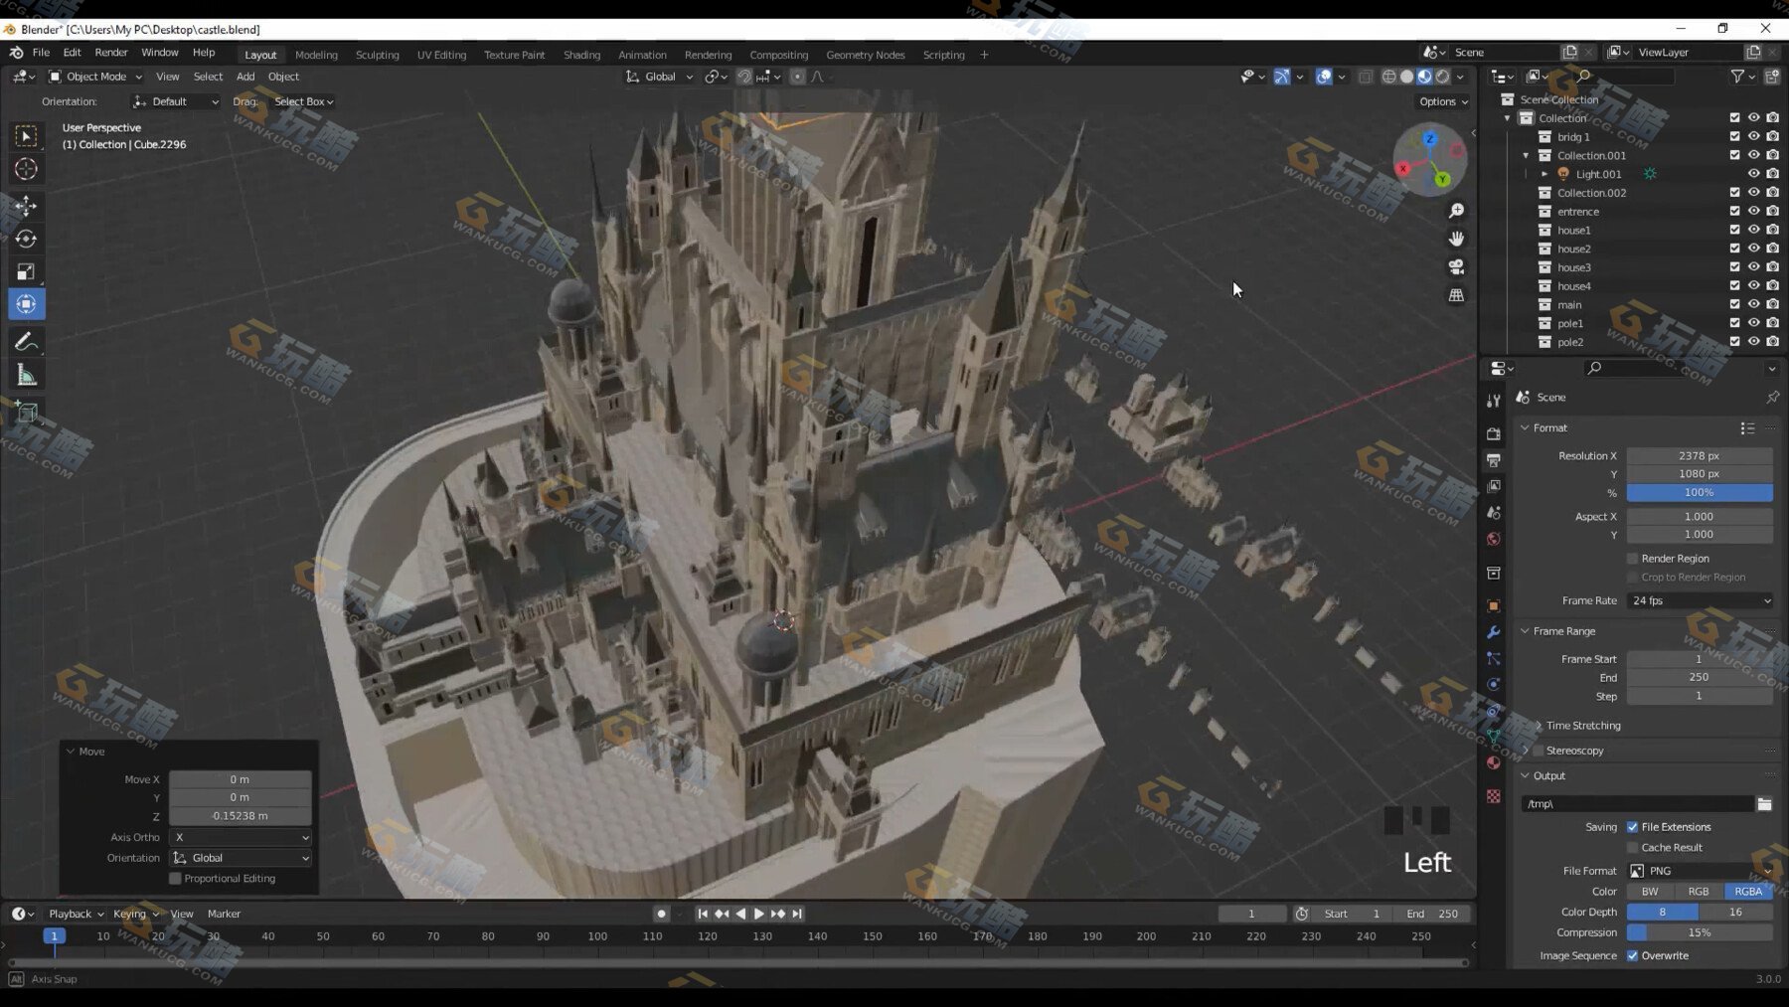Click the Resolution percentage 100% slider
Viewport: 1789px width, 1007px height.
point(1701,493)
